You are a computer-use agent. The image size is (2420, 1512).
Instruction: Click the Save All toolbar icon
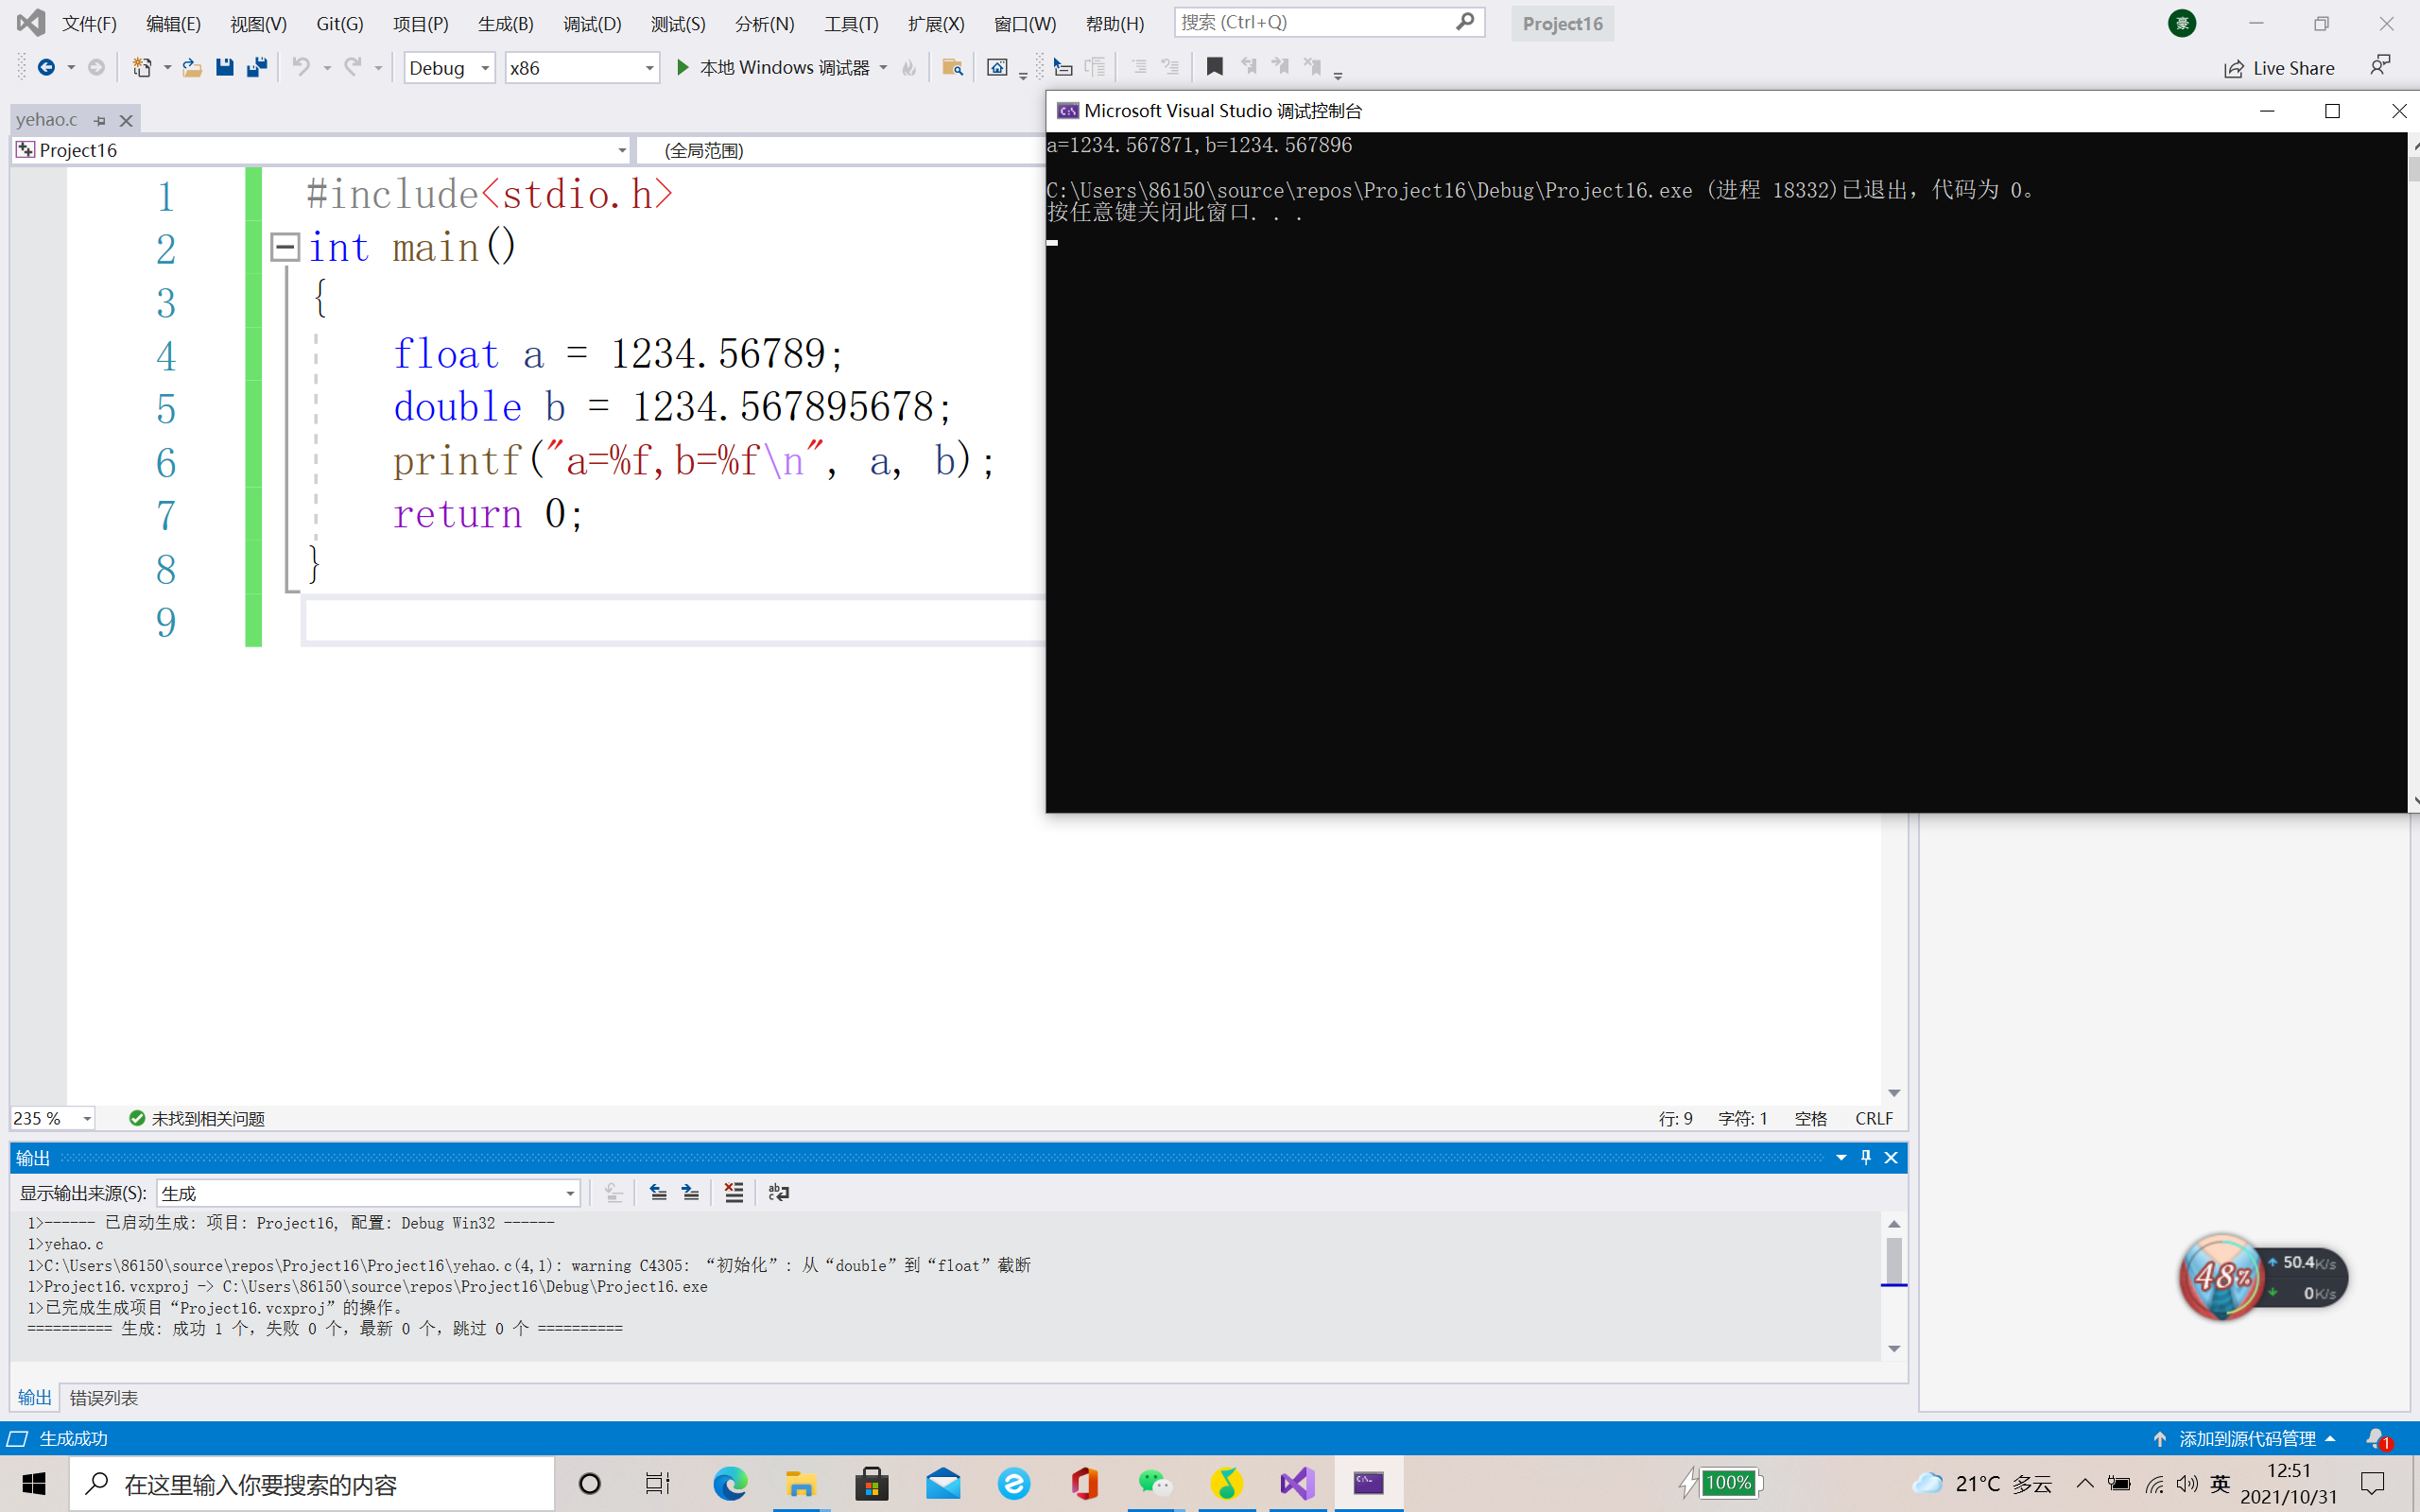(257, 67)
